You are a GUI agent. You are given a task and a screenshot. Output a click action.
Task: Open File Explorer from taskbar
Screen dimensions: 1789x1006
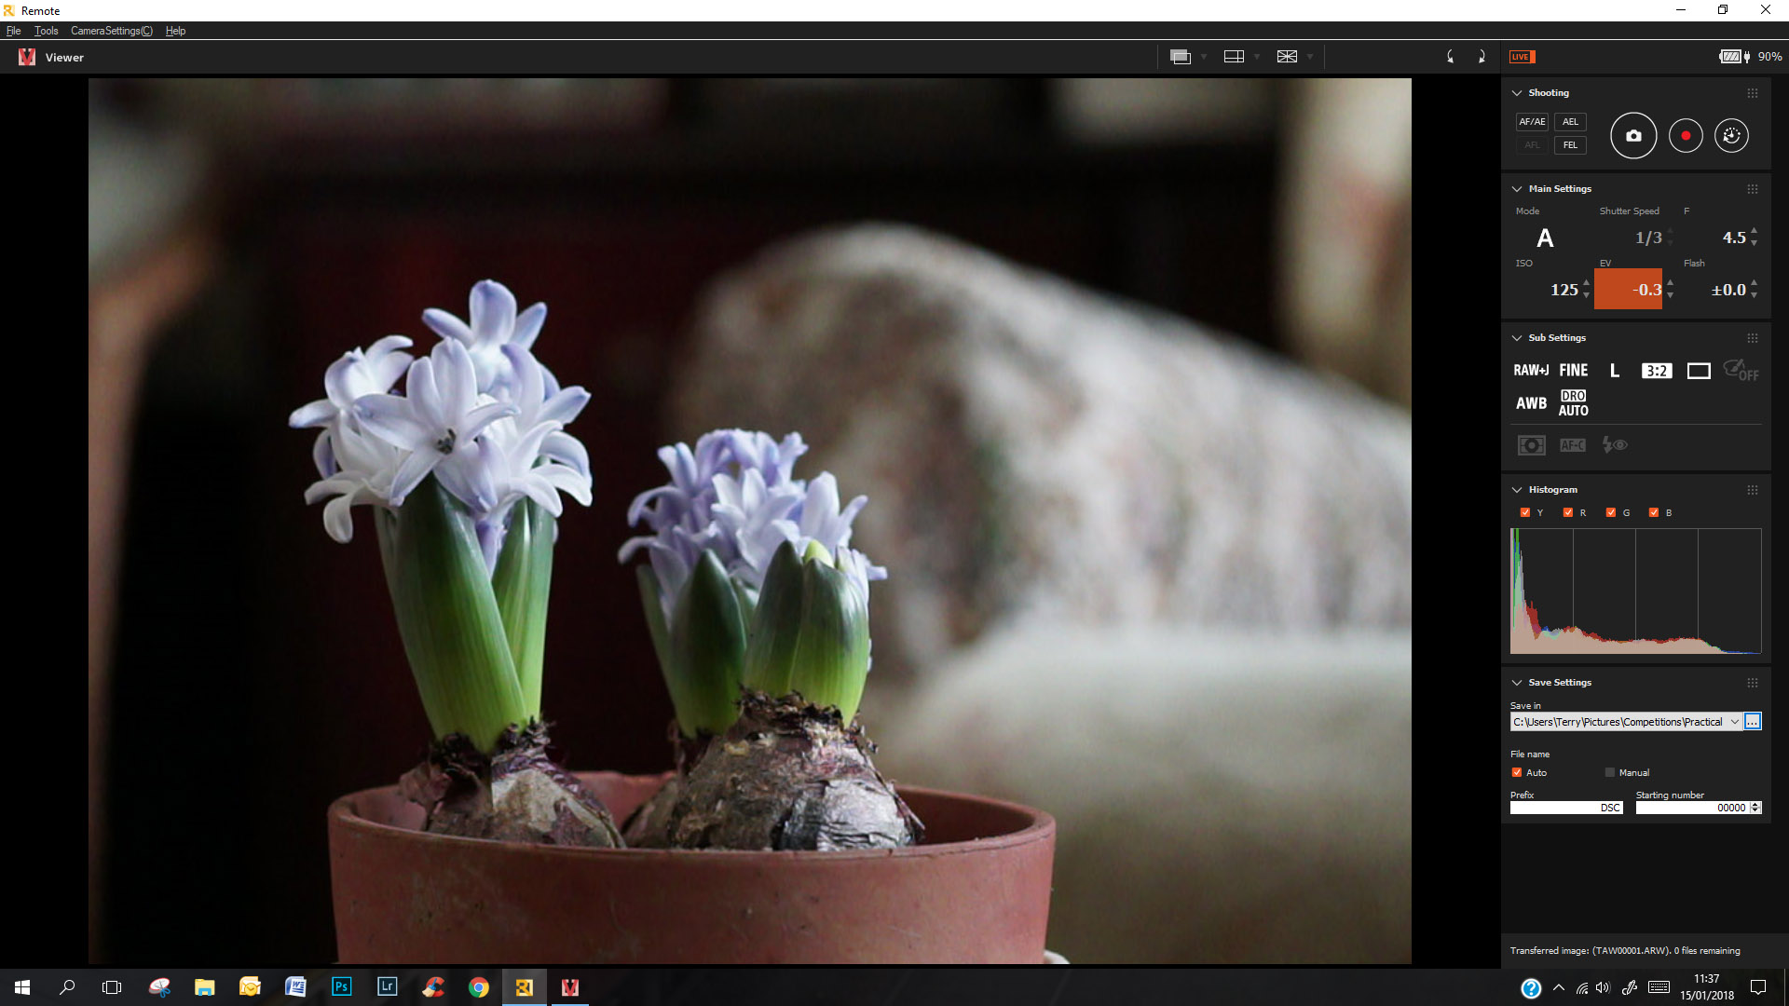[x=204, y=987]
